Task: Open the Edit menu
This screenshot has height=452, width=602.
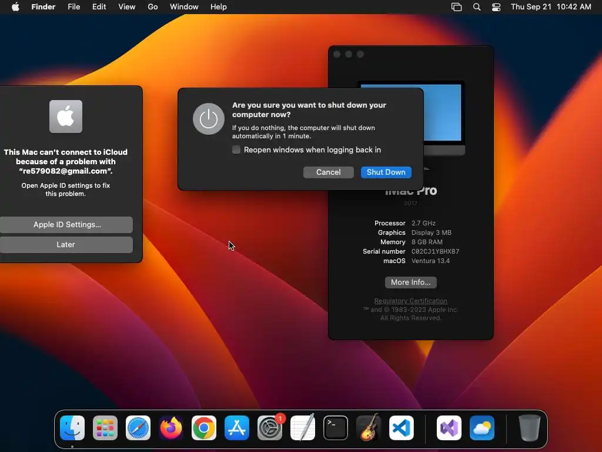Action: [99, 7]
